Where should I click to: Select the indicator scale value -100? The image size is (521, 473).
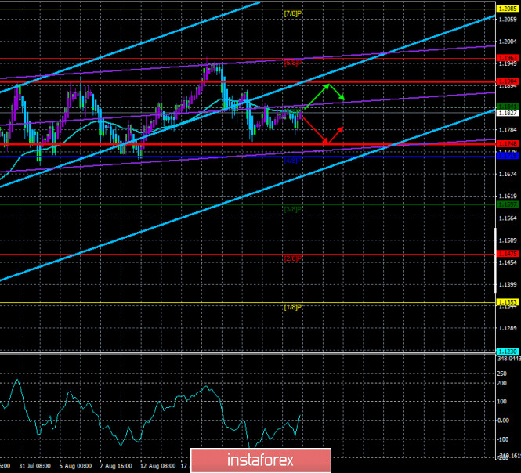click(503, 439)
